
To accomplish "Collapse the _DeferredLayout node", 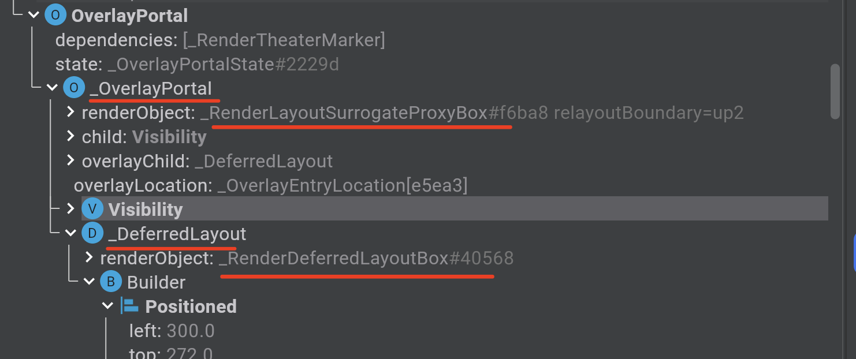I will point(70,233).
